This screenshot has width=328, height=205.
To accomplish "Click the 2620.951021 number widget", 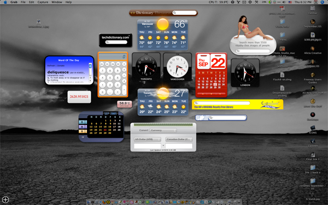I will (79, 97).
